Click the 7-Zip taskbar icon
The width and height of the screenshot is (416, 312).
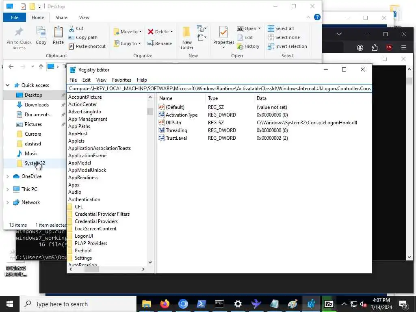[329, 304]
